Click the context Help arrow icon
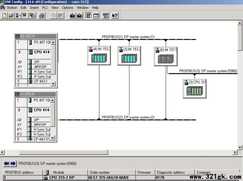Image resolution: width=243 pixels, height=181 pixels. (x=115, y=15)
